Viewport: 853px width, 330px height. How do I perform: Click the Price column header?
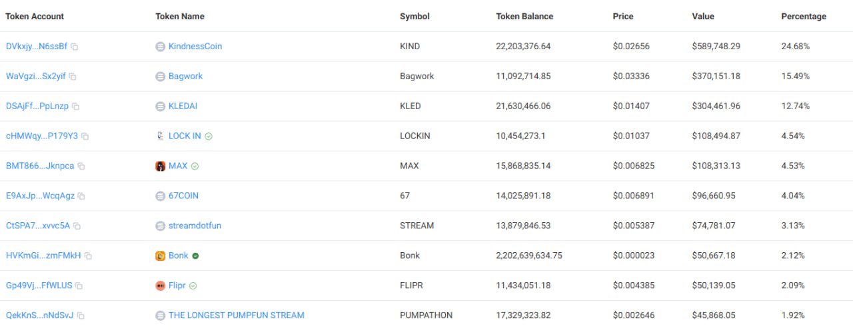tap(623, 17)
